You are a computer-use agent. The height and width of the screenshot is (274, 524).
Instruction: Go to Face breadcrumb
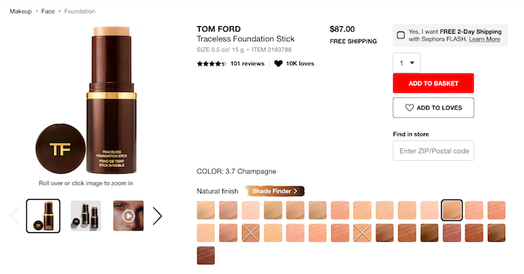point(48,11)
